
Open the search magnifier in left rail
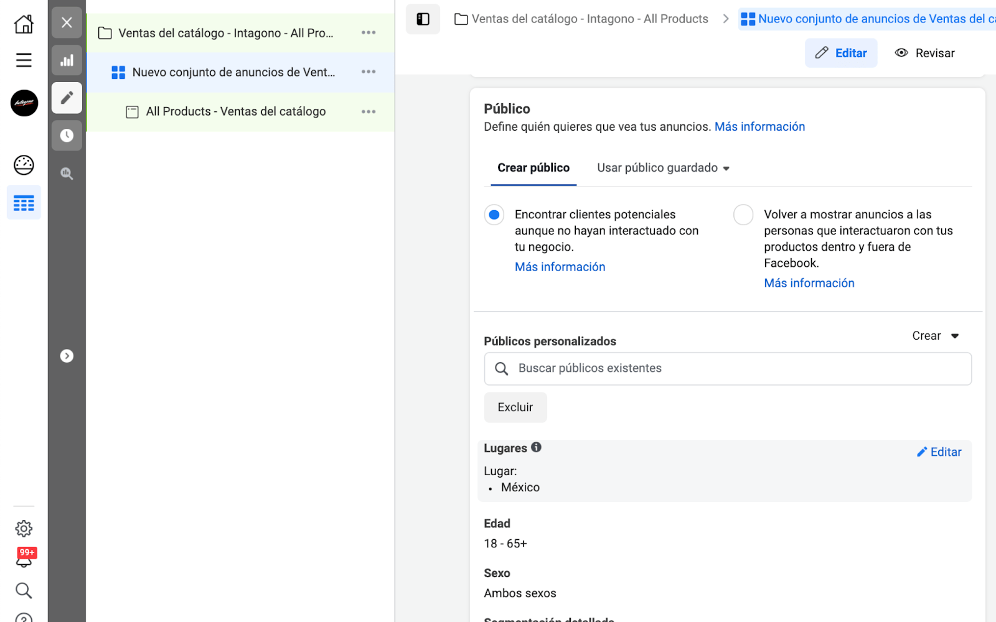[x=24, y=590]
